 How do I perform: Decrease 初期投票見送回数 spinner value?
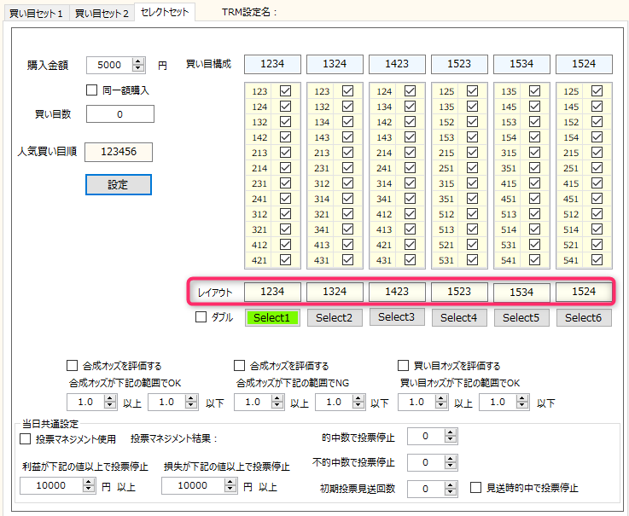coord(451,492)
